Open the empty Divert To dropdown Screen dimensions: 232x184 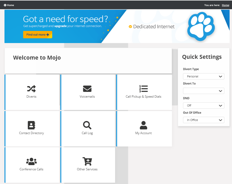tap(204, 91)
